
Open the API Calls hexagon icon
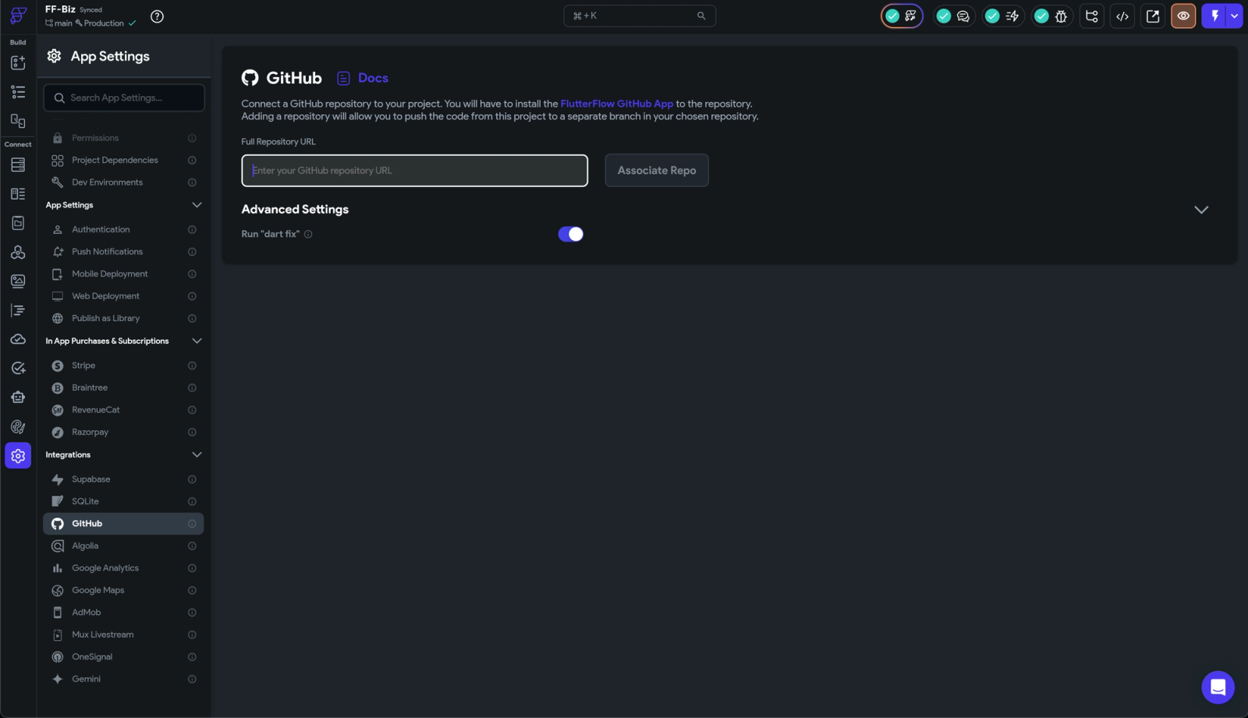(18, 252)
